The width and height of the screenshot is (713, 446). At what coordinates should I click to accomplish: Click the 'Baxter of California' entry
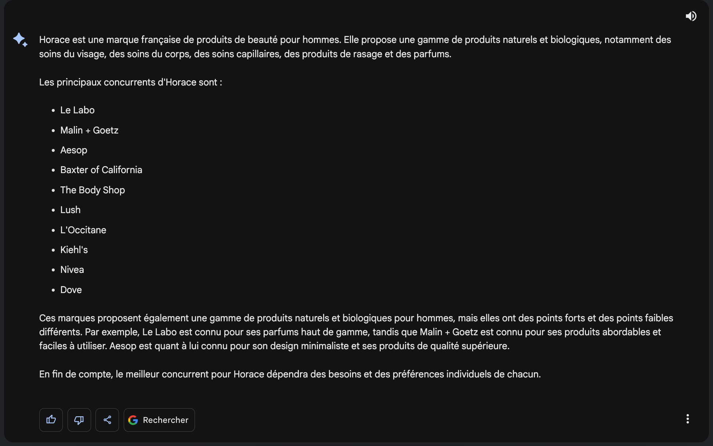point(101,169)
